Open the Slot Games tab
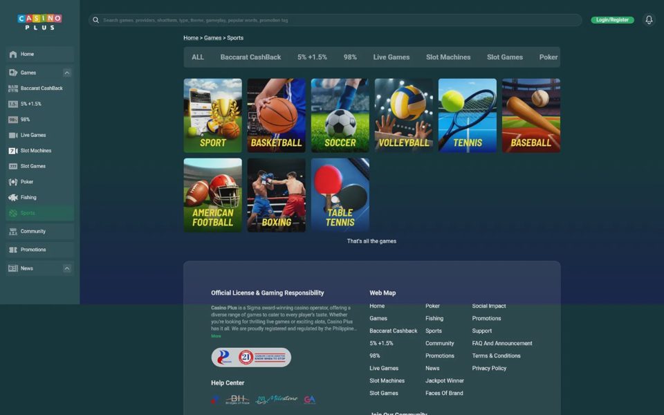 [x=505, y=57]
